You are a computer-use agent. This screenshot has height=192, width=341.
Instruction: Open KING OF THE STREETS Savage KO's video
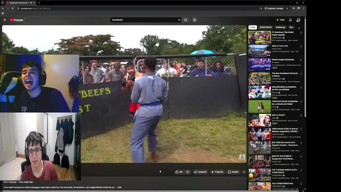[283, 157]
